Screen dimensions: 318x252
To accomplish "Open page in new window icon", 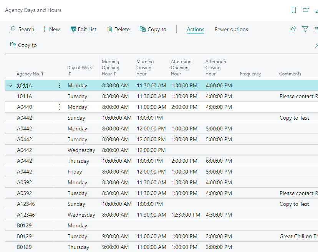I will click(x=306, y=10).
